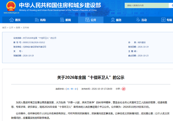Click the newspaper icon beside 新闻
Screen dimensions: 173x121
[62, 20]
